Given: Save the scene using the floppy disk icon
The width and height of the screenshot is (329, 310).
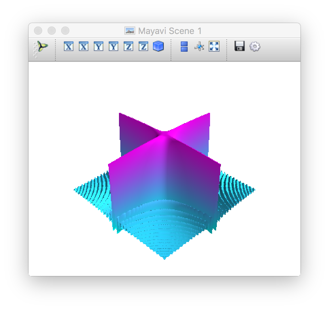Looking at the screenshot, I should coord(240,46).
